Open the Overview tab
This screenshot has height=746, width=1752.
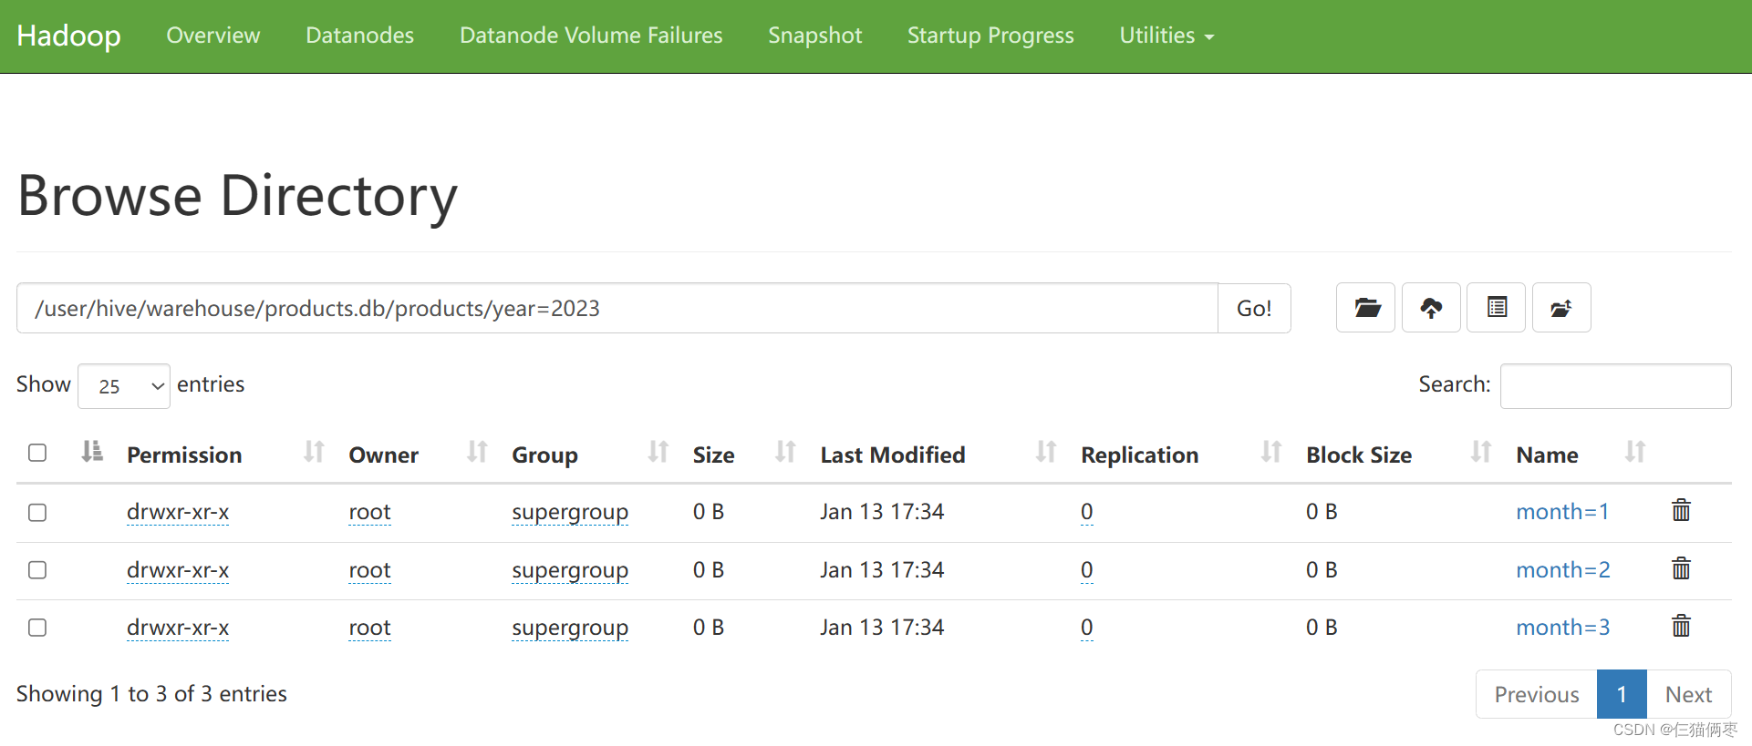point(213,36)
